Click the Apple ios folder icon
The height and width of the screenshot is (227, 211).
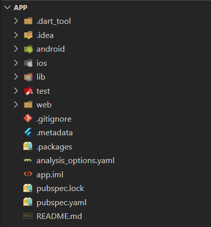point(28,63)
